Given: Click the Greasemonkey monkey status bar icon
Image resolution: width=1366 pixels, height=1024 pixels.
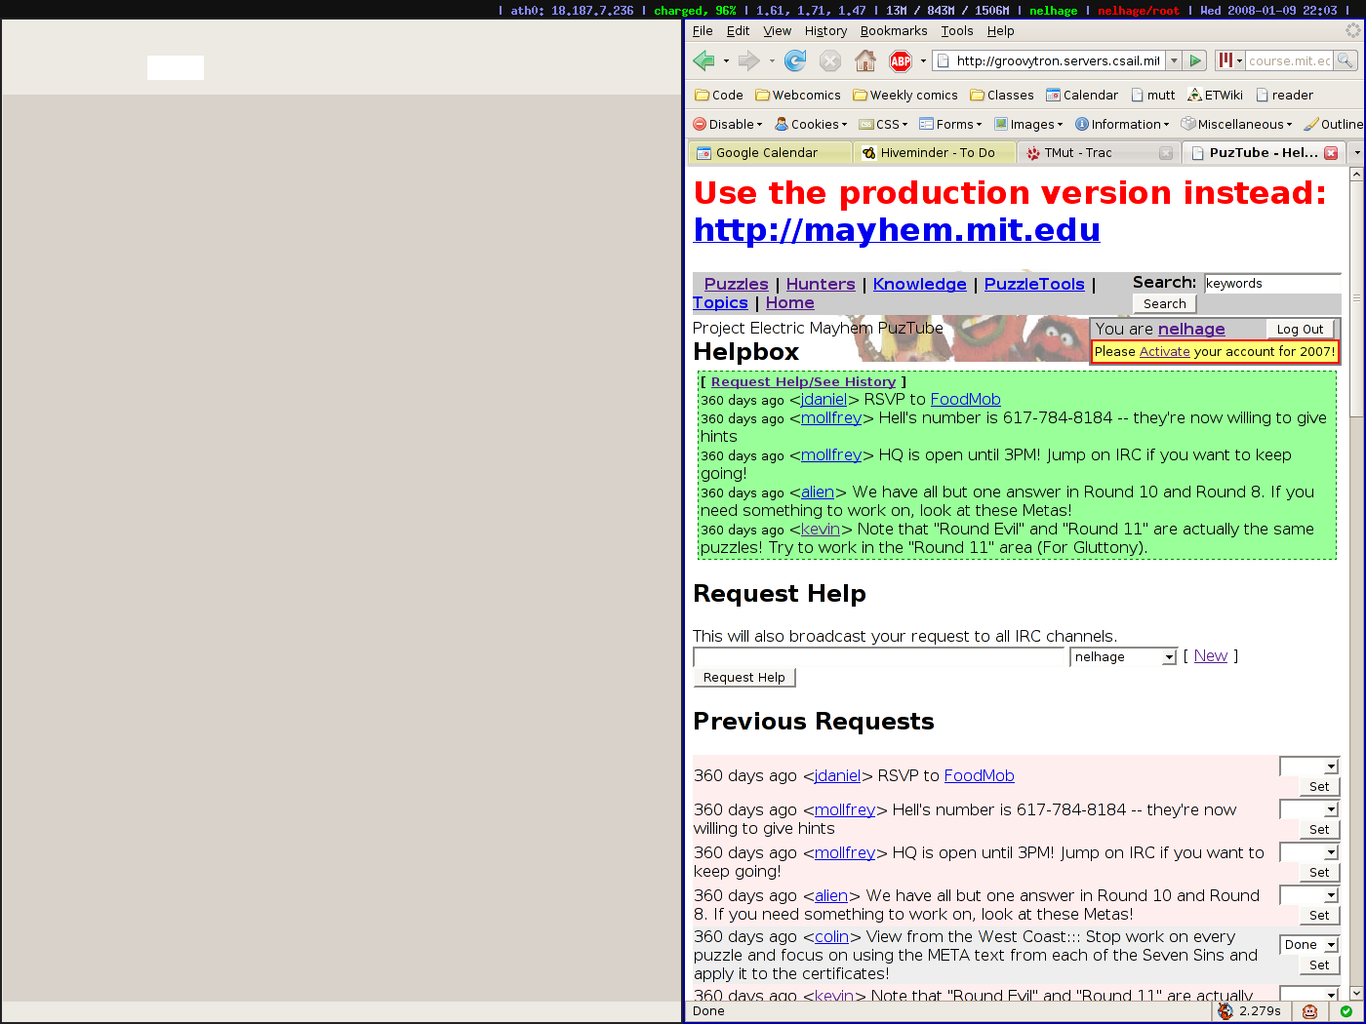Looking at the screenshot, I should [1309, 1011].
